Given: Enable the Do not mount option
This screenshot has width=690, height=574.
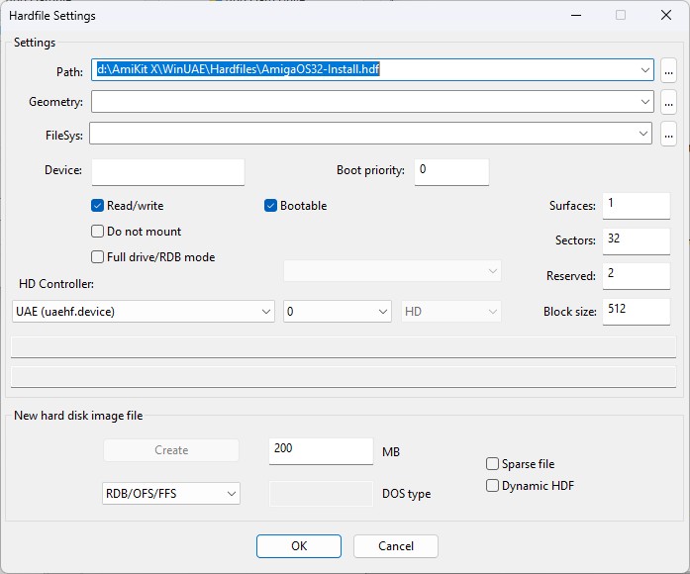Looking at the screenshot, I should [98, 232].
